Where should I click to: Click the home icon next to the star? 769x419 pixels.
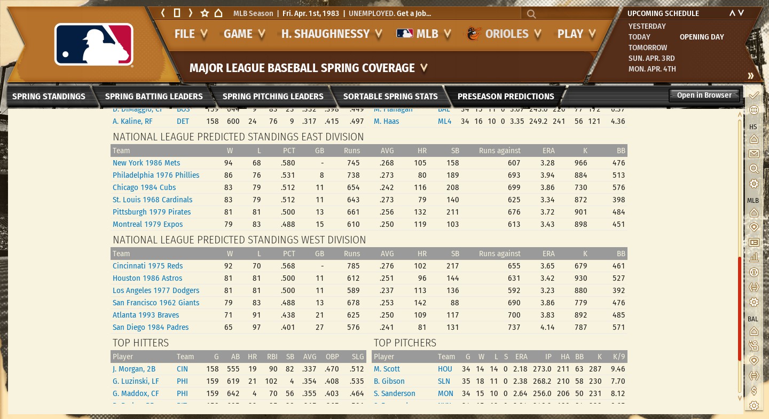(218, 13)
